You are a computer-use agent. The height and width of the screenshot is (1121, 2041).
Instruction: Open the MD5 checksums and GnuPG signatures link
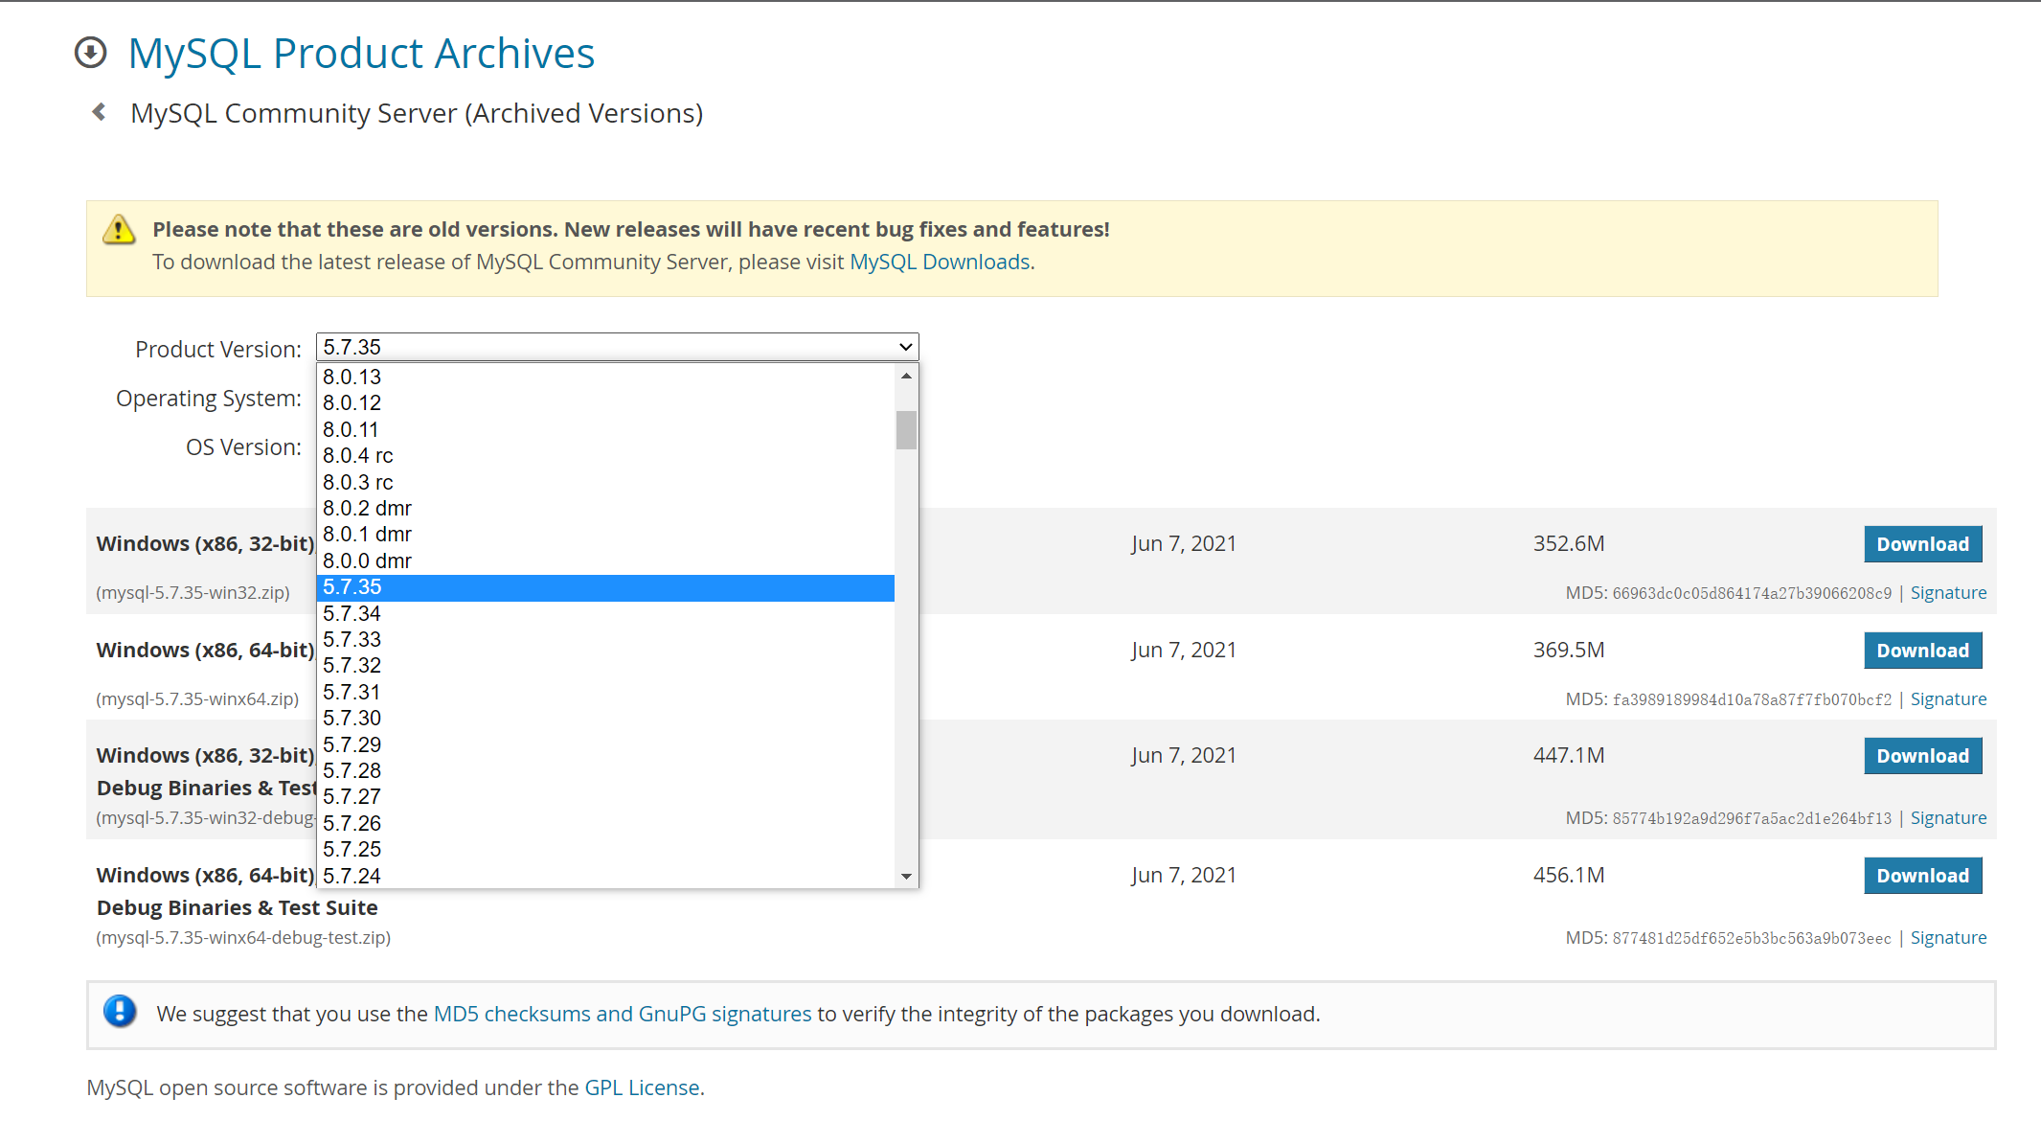point(622,1014)
